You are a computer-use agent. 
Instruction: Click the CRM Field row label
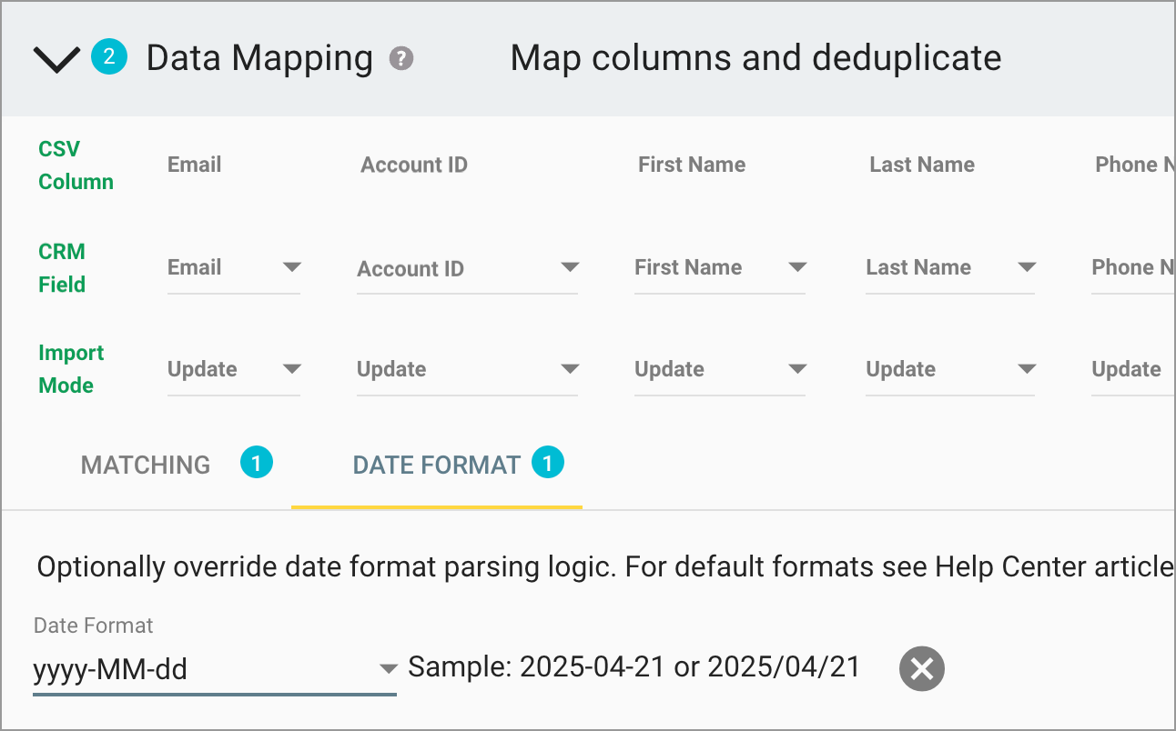pos(62,268)
